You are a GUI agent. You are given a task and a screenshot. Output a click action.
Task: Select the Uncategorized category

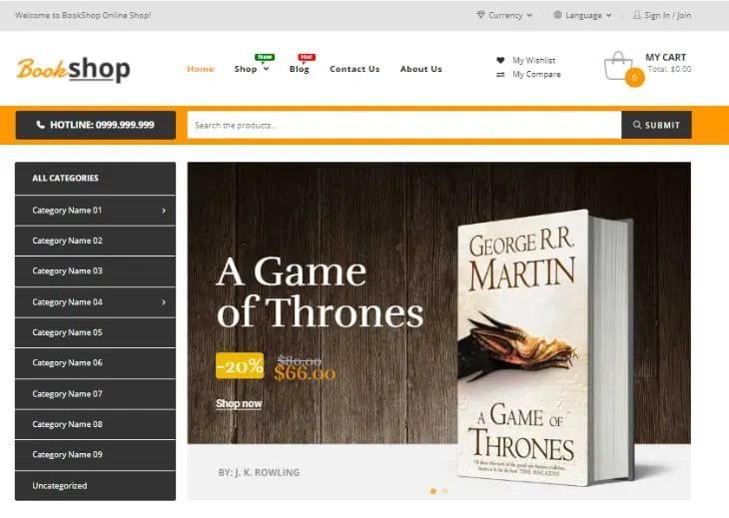pyautogui.click(x=95, y=485)
